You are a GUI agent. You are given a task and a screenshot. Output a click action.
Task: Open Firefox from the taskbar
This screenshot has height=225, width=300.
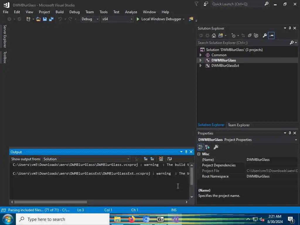coord(132,219)
